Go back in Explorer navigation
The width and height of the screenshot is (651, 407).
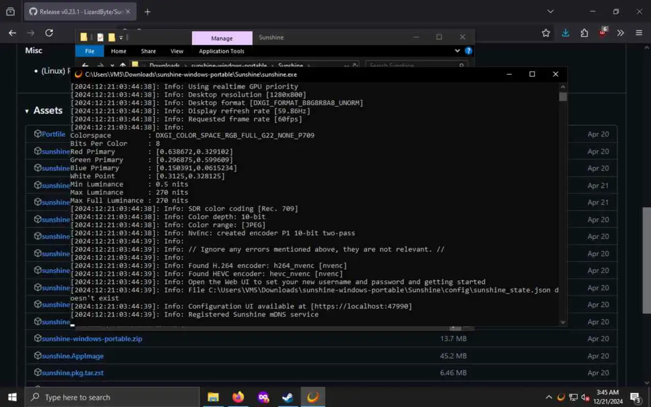[85, 65]
